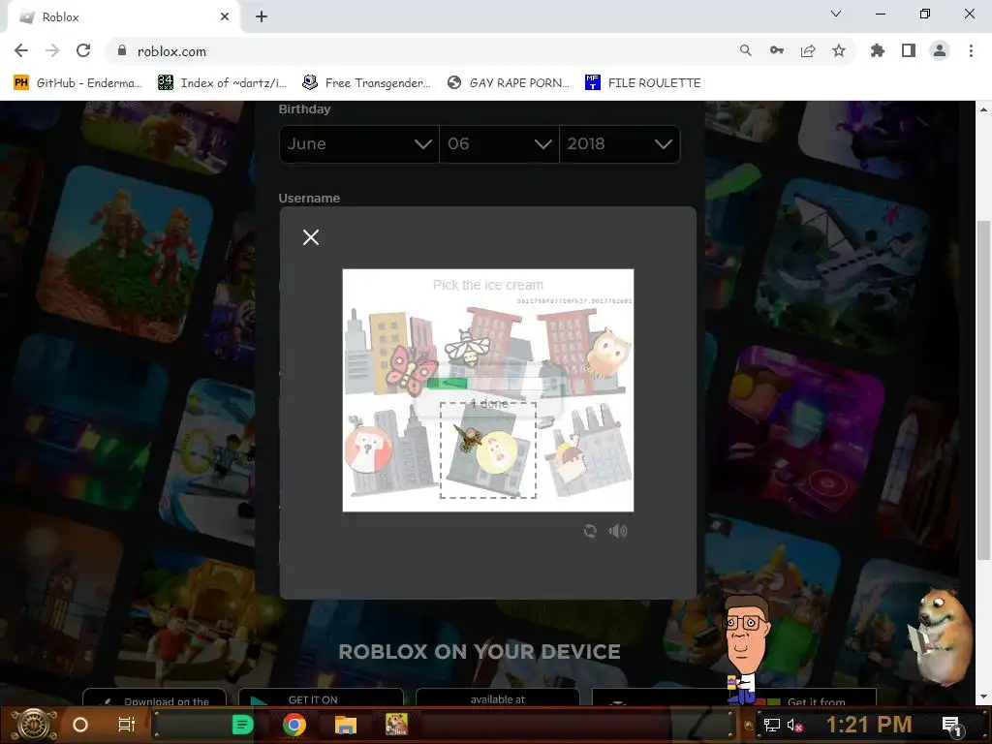Click the hamster desktop pet
992x744 pixels.
[944, 637]
